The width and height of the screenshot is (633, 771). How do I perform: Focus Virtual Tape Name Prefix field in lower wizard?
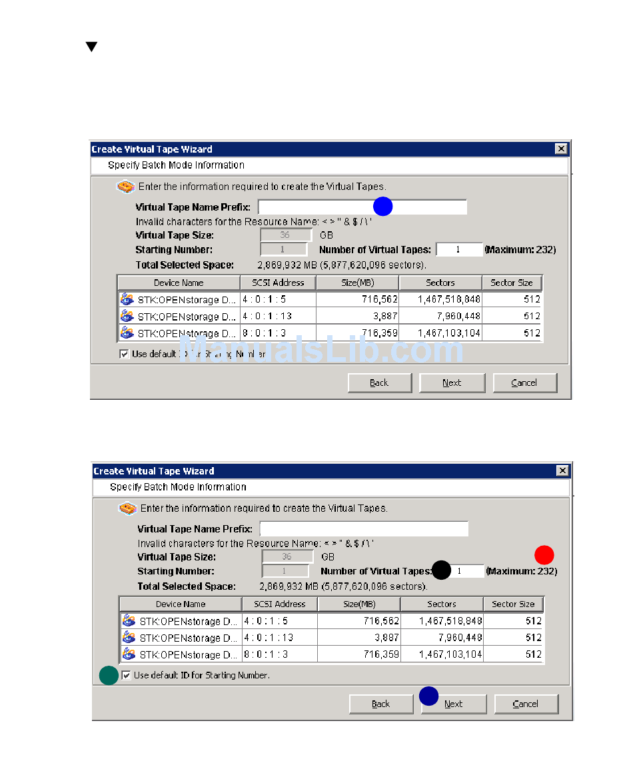(x=364, y=529)
